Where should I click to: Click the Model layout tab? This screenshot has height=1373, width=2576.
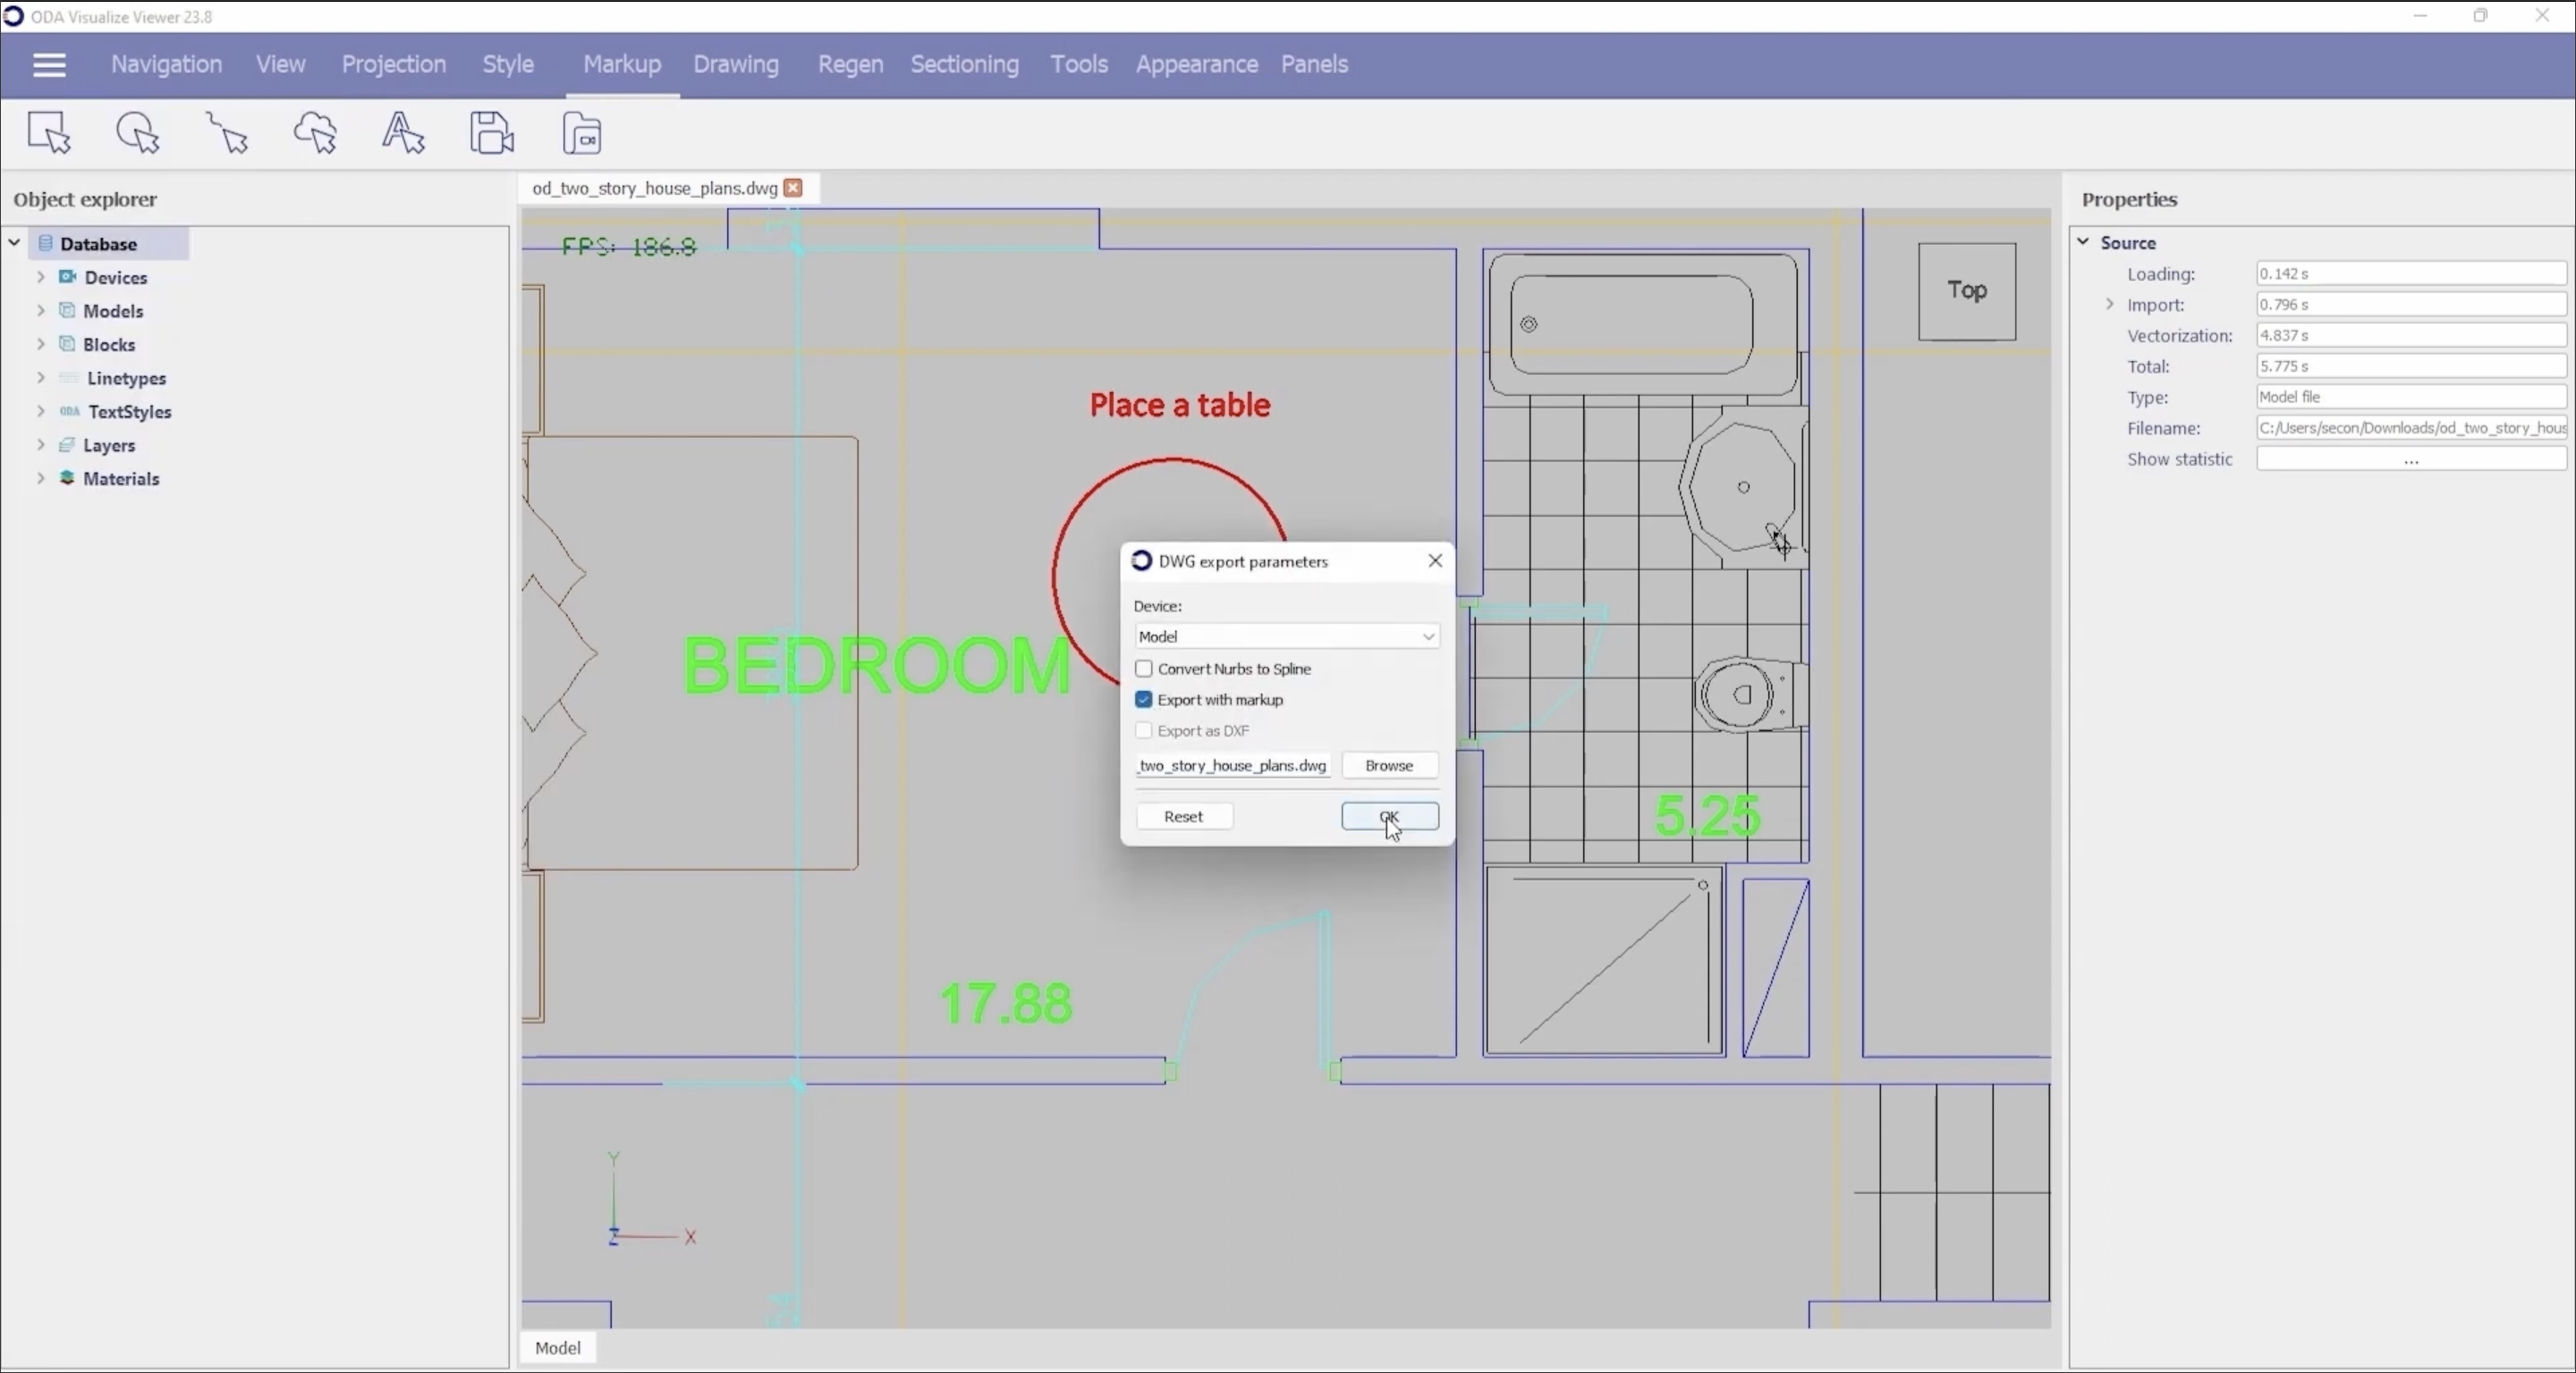(558, 1348)
